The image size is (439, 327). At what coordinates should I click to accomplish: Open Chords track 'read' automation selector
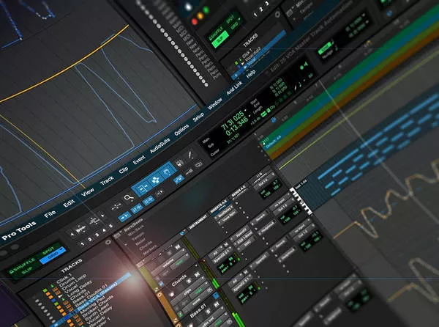[x=199, y=291]
